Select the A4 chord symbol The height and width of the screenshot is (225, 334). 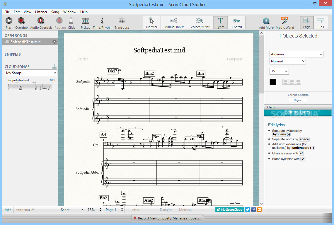(x=103, y=135)
